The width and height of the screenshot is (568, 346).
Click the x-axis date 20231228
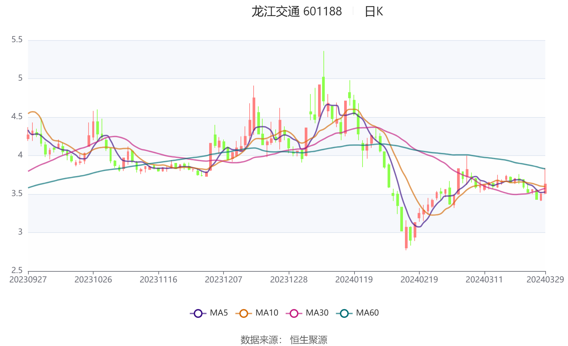tap(289, 279)
